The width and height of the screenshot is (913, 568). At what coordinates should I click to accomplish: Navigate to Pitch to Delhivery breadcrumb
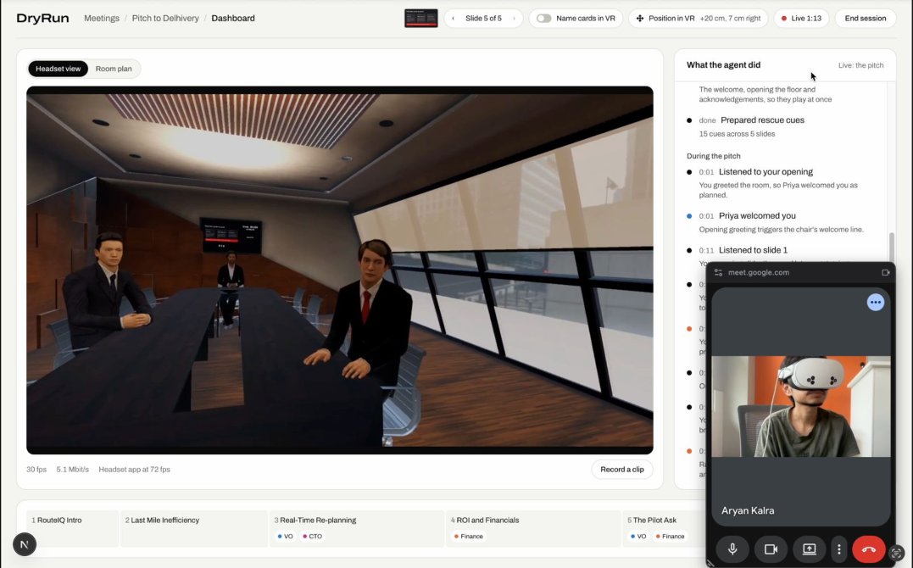click(x=165, y=18)
